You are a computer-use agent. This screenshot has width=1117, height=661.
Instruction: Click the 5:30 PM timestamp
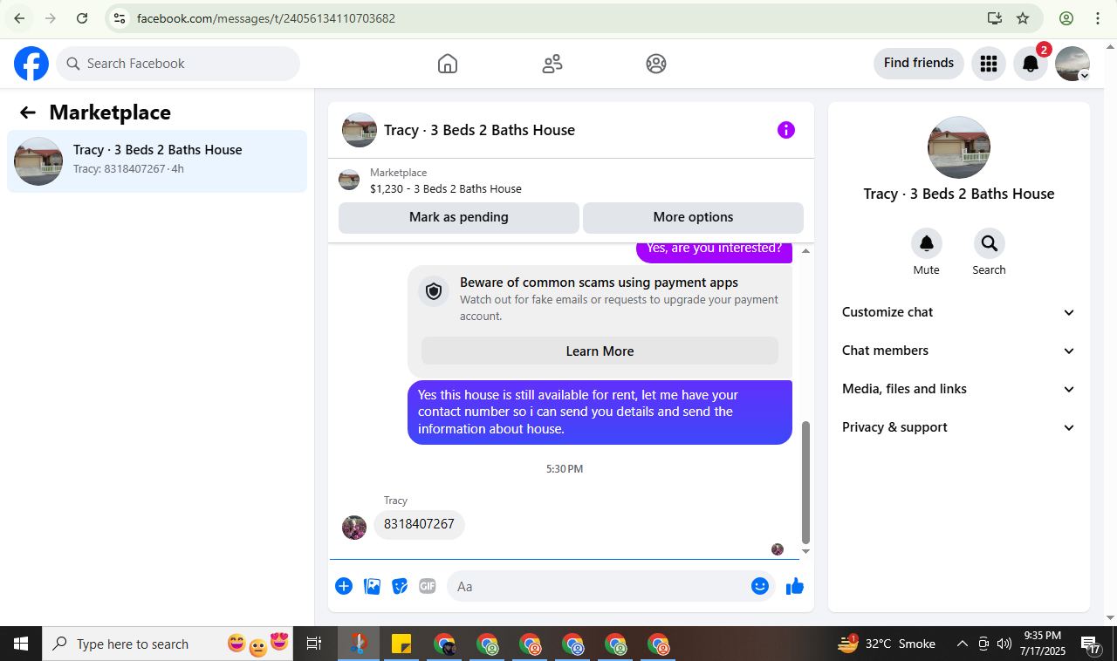point(565,469)
